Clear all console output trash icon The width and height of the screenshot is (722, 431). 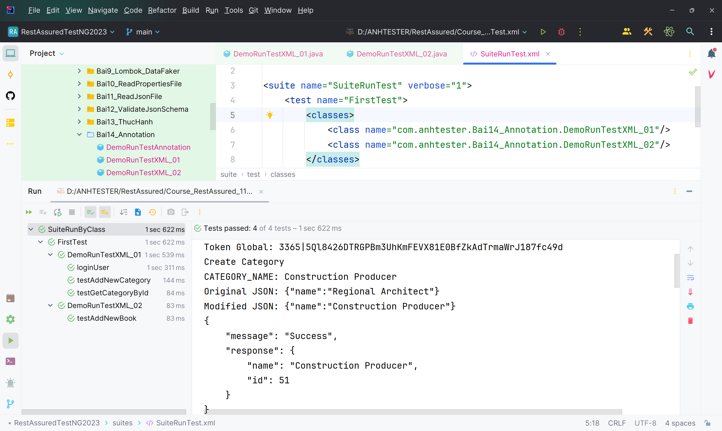(690, 321)
